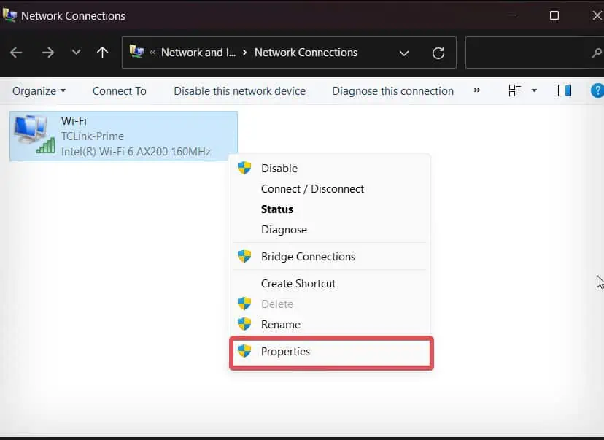Screen dimensions: 604x440
Task: Click the Connect To toolbar button
Action: point(120,91)
